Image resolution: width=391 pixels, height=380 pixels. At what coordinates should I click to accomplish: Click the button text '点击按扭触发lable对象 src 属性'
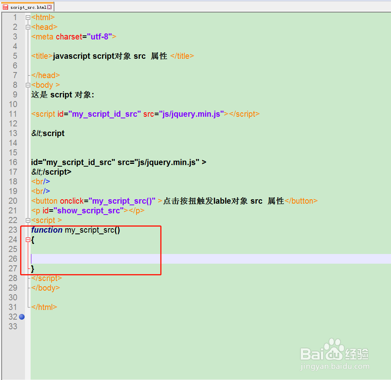[223, 201]
